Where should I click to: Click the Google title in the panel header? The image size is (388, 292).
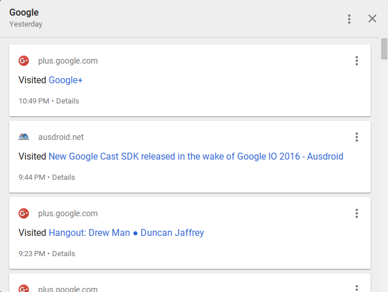point(24,12)
